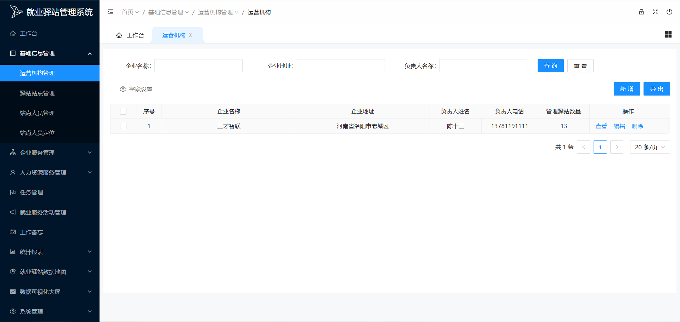Expand the 企业服务管理 chevron

(x=90, y=153)
